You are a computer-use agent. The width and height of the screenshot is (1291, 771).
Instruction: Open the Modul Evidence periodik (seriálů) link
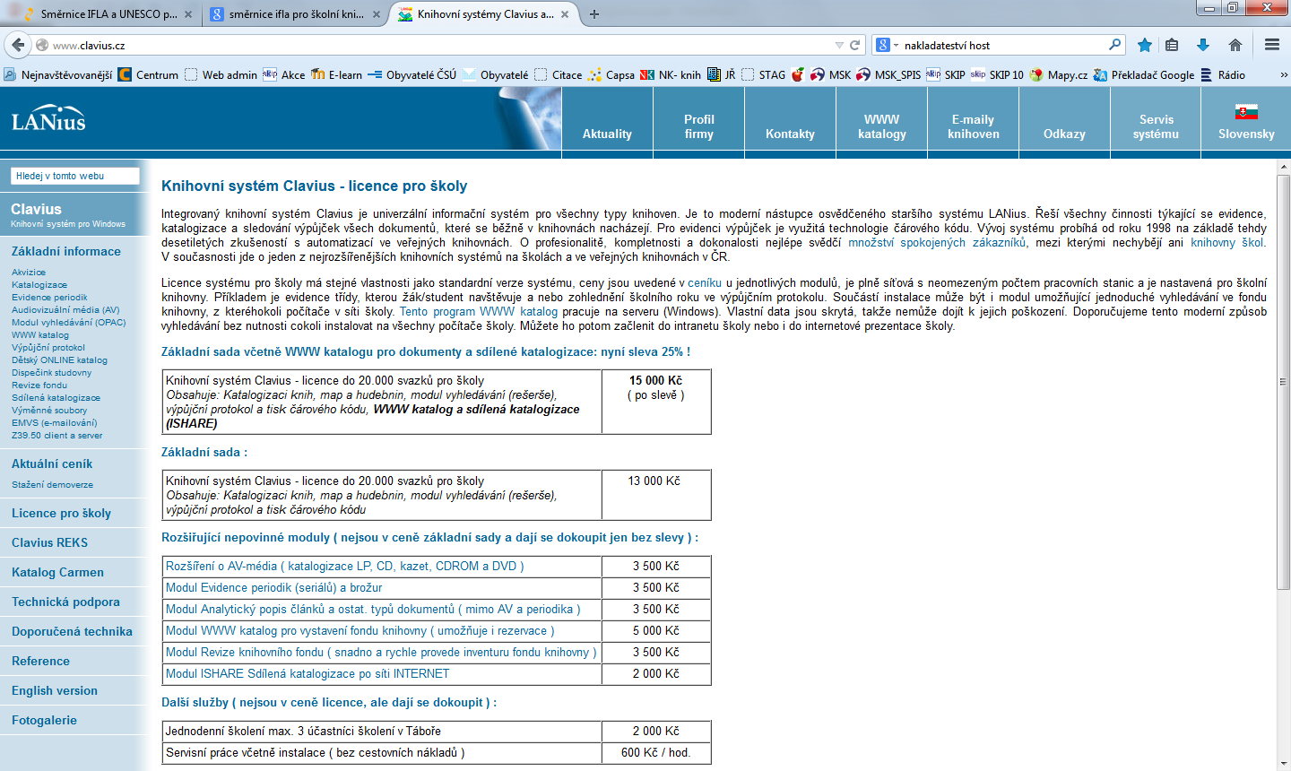(274, 587)
